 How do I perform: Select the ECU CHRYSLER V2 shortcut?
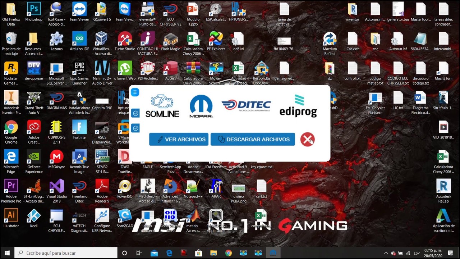pyautogui.click(x=170, y=14)
